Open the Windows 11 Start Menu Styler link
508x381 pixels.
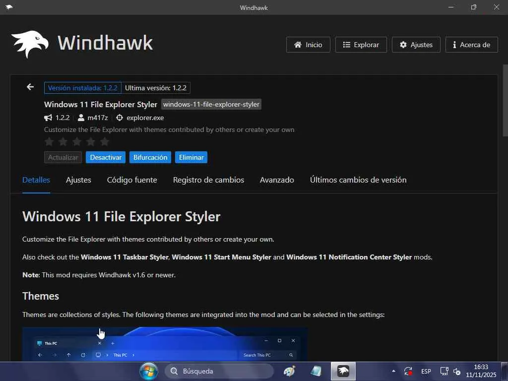pyautogui.click(x=221, y=257)
